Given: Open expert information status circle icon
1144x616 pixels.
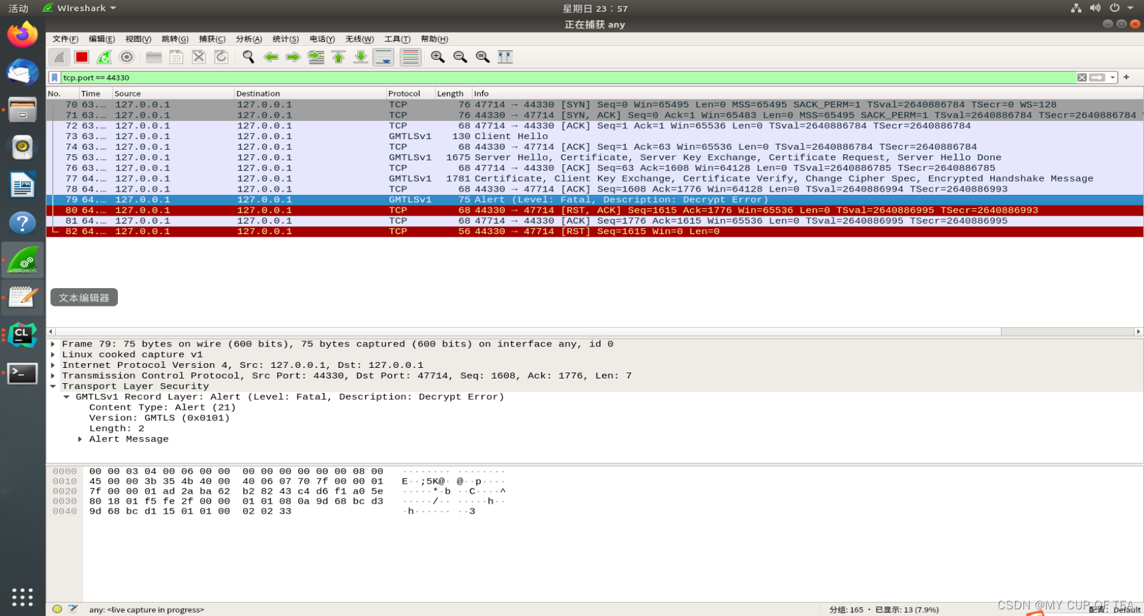Looking at the screenshot, I should (x=57, y=609).
